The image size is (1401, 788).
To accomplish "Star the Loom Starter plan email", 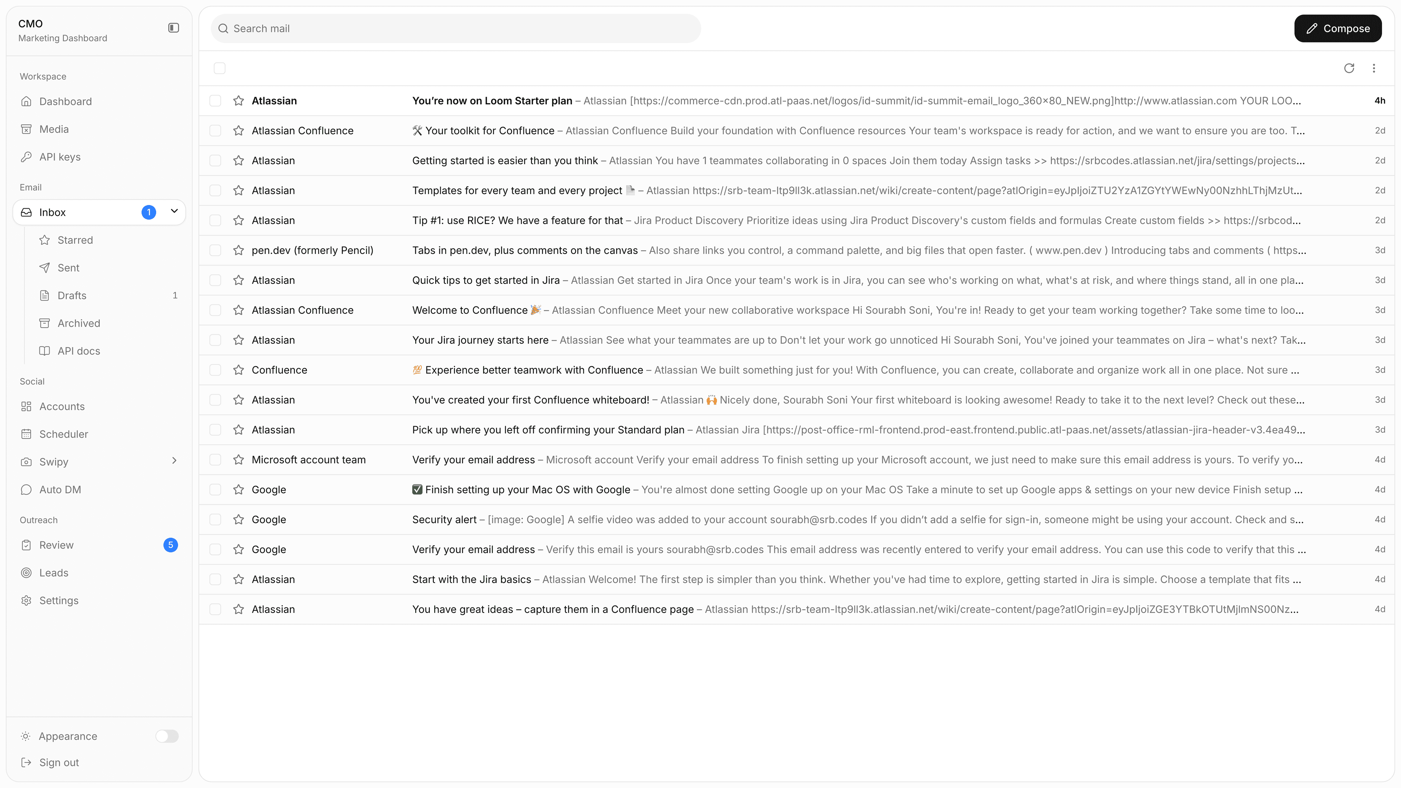I will coord(238,101).
